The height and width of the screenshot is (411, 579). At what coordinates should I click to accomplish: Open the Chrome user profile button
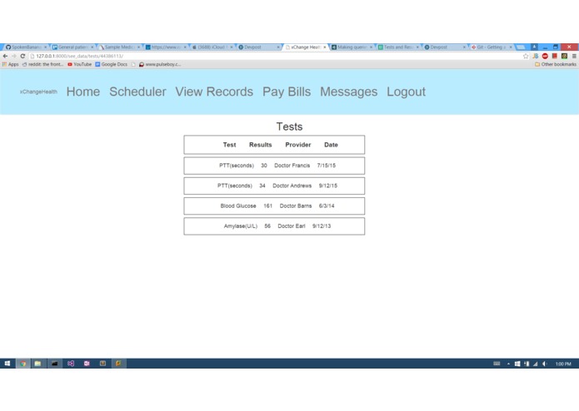(534, 47)
